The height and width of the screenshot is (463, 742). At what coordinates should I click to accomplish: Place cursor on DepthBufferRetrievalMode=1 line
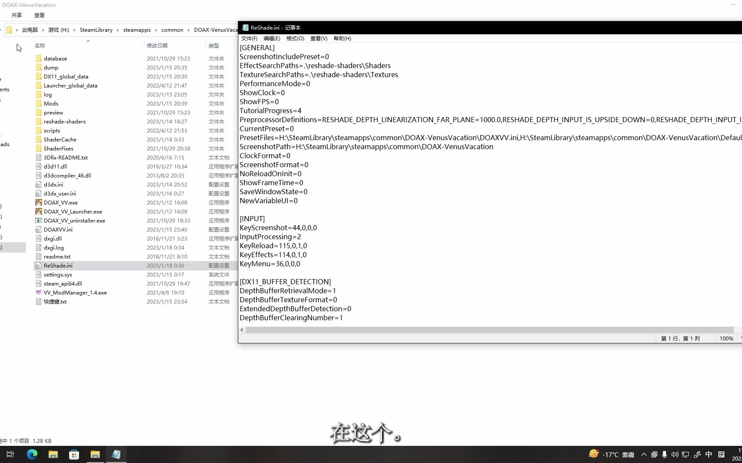click(x=288, y=291)
